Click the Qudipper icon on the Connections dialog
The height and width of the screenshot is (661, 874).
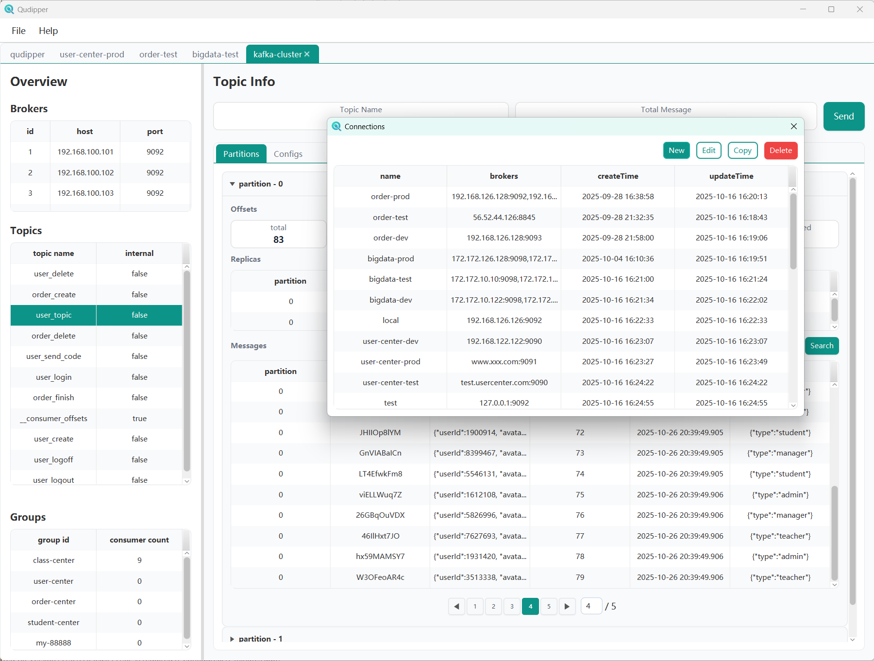337,126
